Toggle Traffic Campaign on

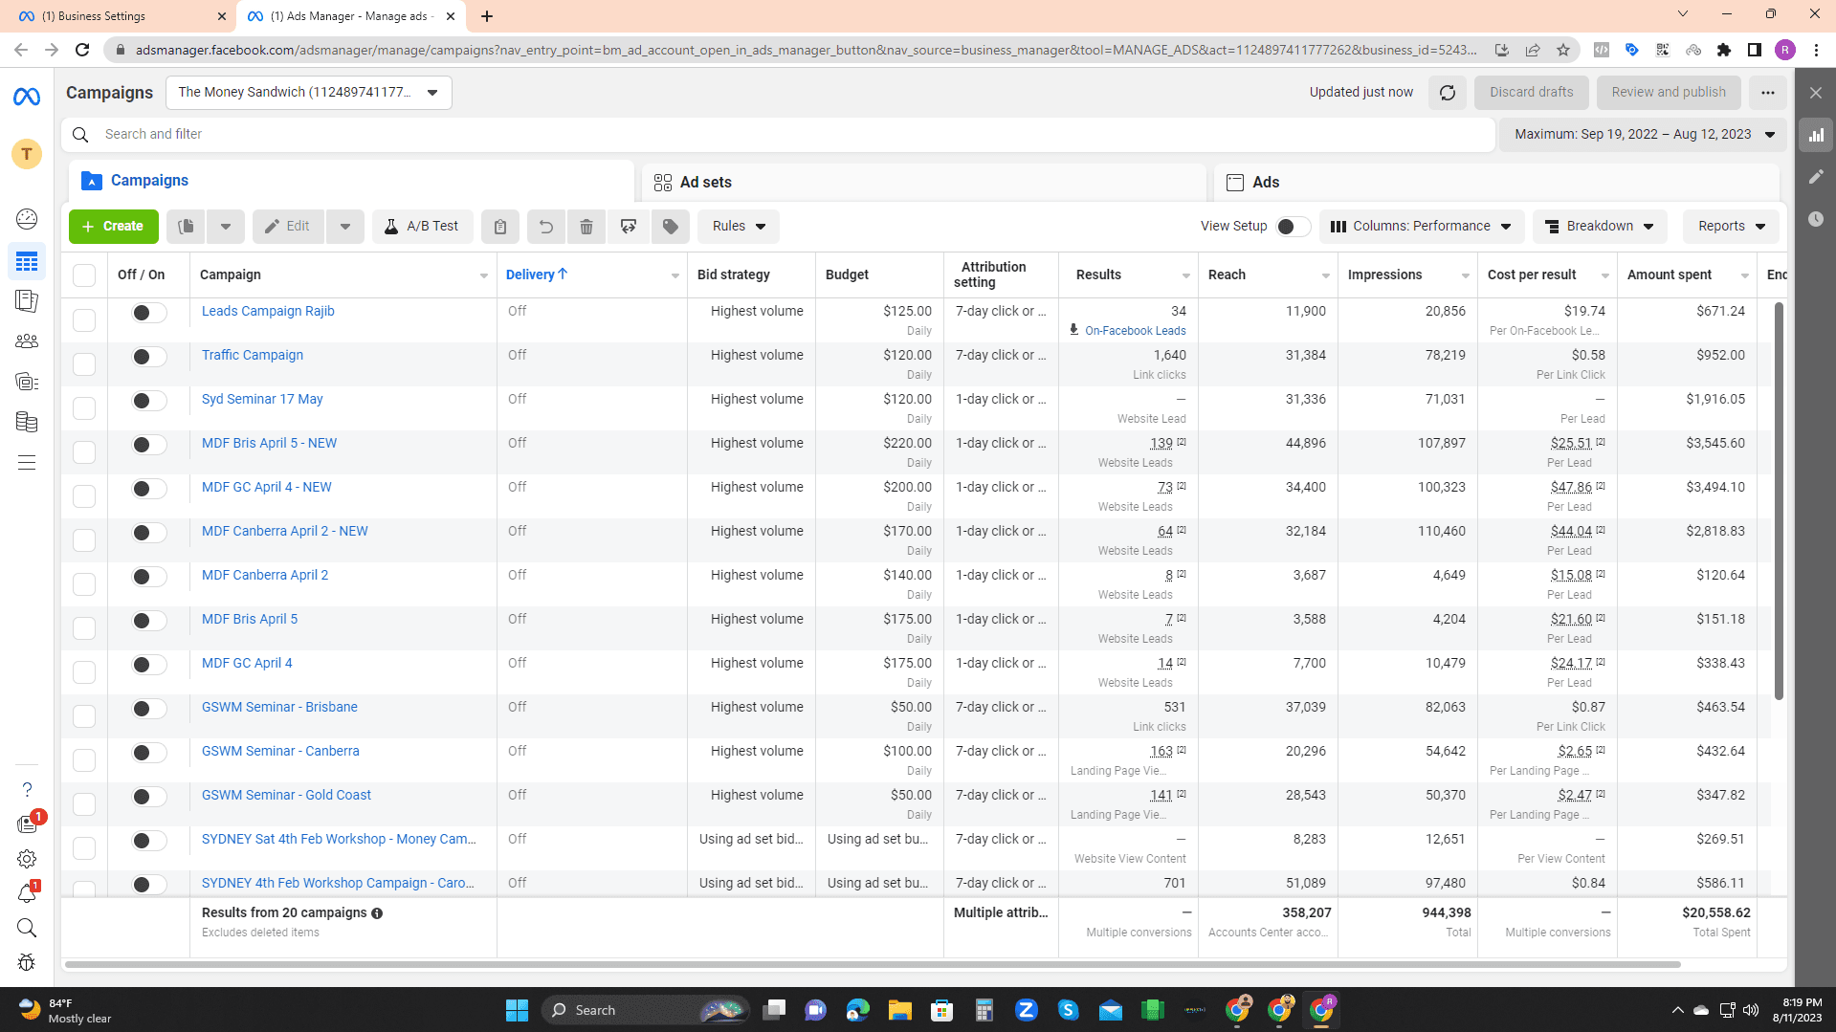[149, 357]
